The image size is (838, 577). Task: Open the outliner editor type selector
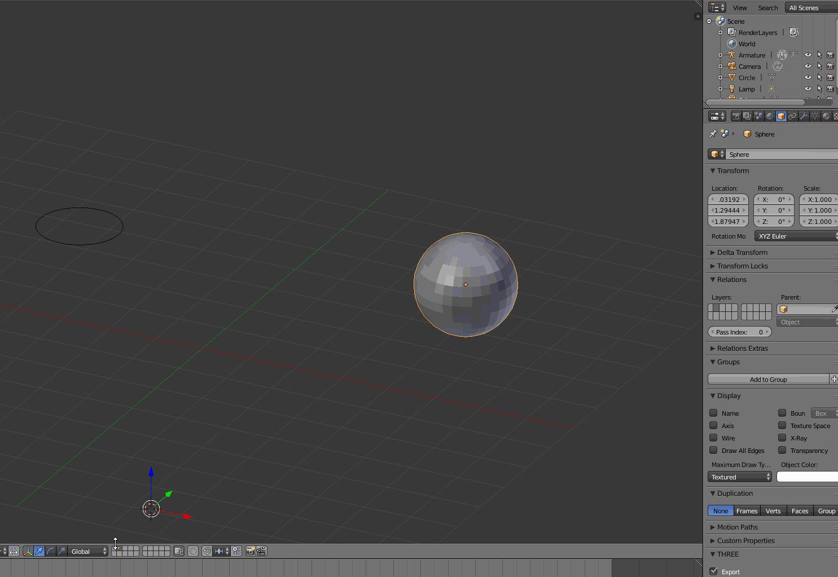717,7
